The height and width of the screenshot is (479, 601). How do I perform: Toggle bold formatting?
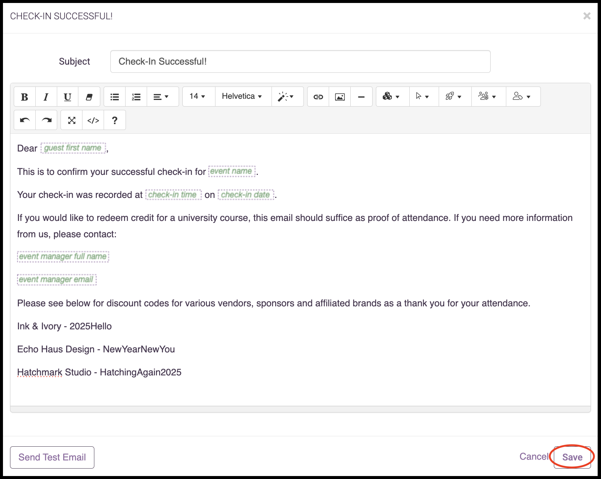[x=25, y=97]
